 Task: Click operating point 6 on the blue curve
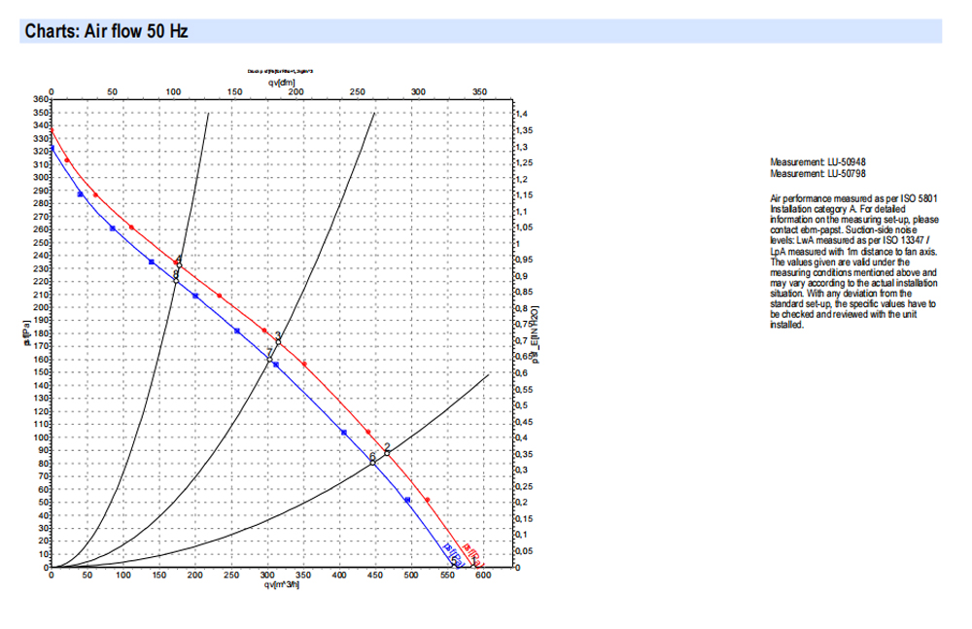click(372, 463)
